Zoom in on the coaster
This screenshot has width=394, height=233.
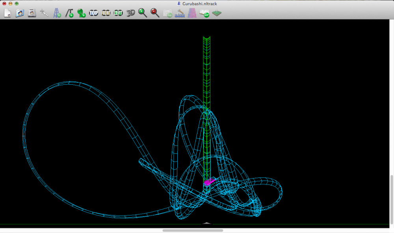(x=143, y=13)
